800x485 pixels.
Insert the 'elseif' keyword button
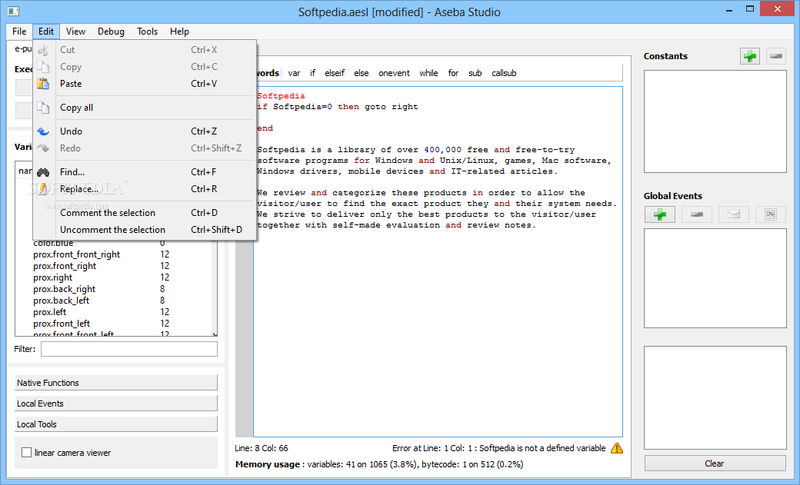click(x=335, y=73)
